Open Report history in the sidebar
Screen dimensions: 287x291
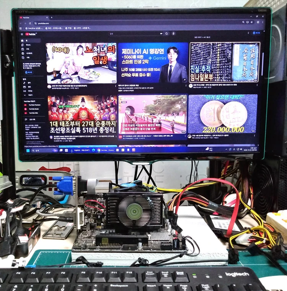coord(30,119)
